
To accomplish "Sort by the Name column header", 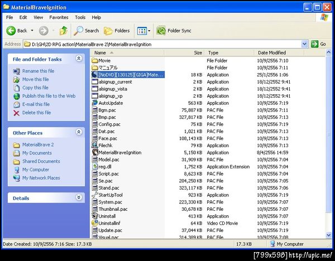I will click(127, 53).
